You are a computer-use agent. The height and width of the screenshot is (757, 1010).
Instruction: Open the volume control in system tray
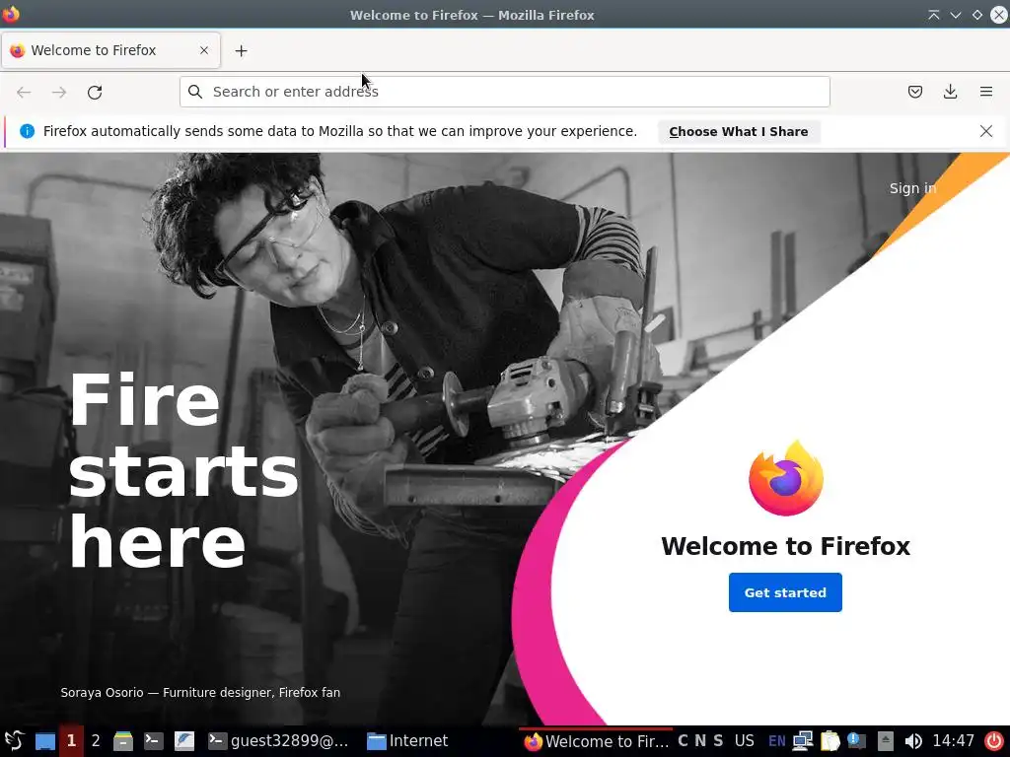coord(912,741)
